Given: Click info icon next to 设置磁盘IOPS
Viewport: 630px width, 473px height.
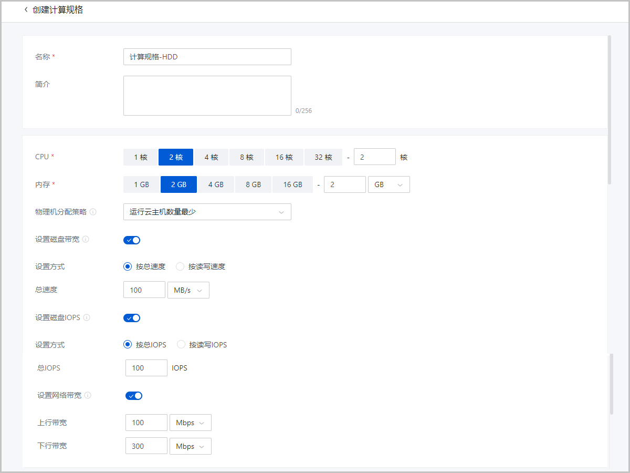Looking at the screenshot, I should 87,317.
